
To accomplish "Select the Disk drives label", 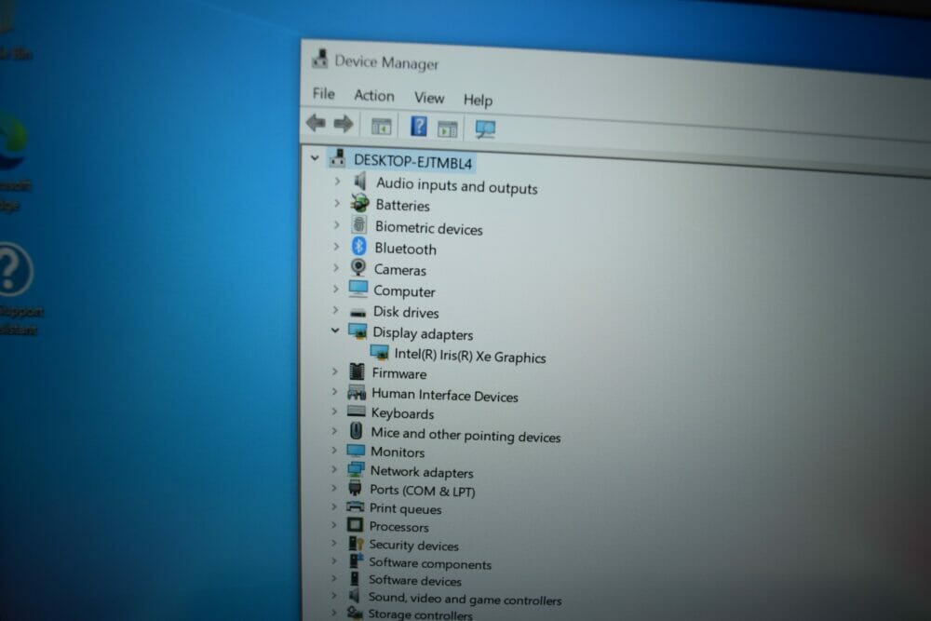I will pos(406,312).
